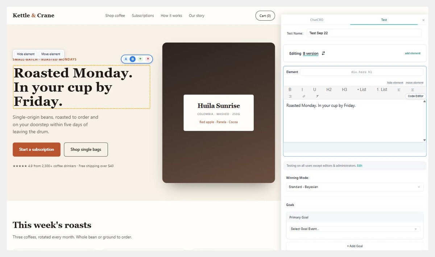
Task: Swap versions using arrows beside B version
Action: [x=323, y=53]
